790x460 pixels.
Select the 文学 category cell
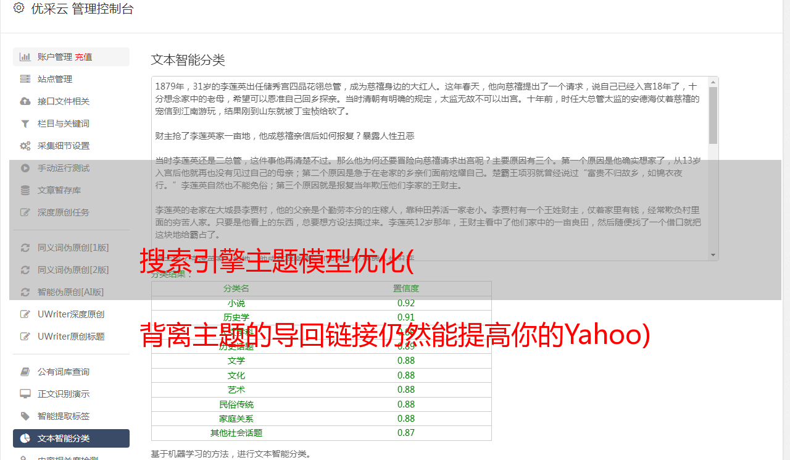click(236, 361)
